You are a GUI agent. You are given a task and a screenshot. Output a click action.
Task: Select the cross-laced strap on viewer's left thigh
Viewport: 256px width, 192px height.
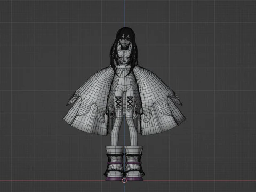coord(118,101)
